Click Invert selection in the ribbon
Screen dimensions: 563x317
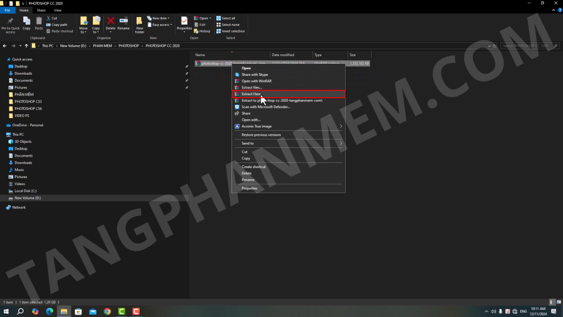click(x=230, y=31)
